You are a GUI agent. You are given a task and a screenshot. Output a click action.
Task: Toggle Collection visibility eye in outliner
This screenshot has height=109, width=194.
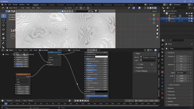pyautogui.click(x=189, y=13)
